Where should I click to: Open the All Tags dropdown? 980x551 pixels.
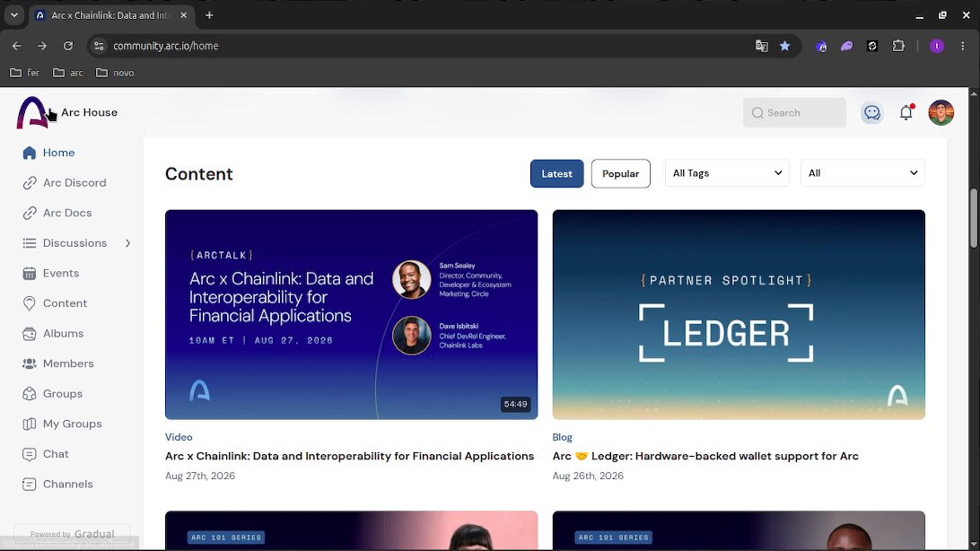click(727, 173)
